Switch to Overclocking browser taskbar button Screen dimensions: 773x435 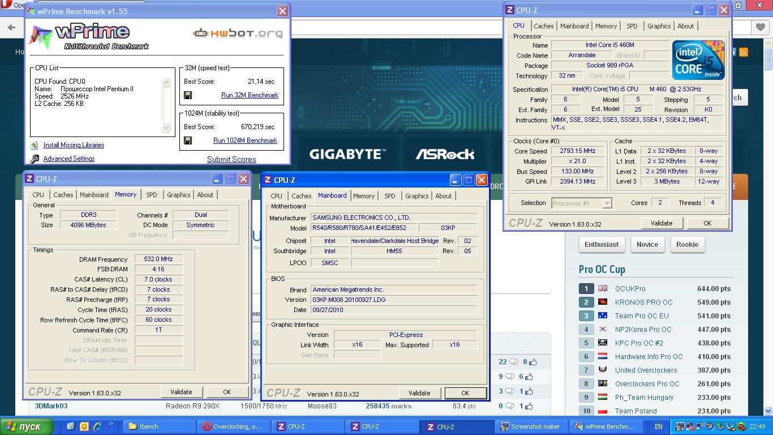point(234,427)
